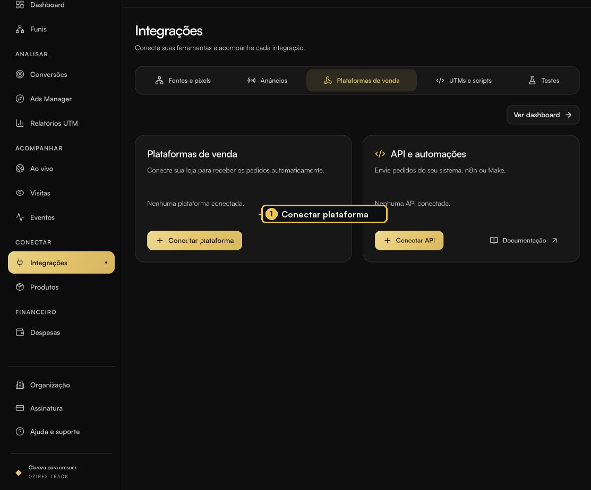Open Relatórios UTM page
Screen dimensions: 591x490
click(x=61, y=123)
